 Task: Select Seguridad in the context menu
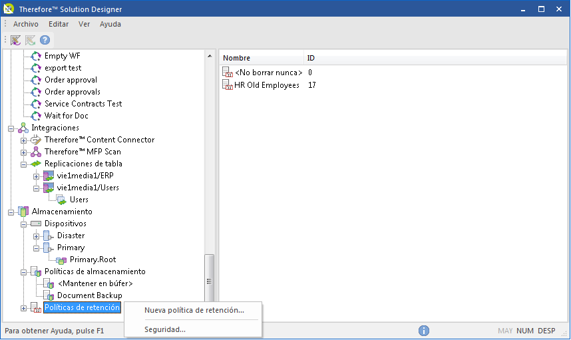click(x=165, y=329)
